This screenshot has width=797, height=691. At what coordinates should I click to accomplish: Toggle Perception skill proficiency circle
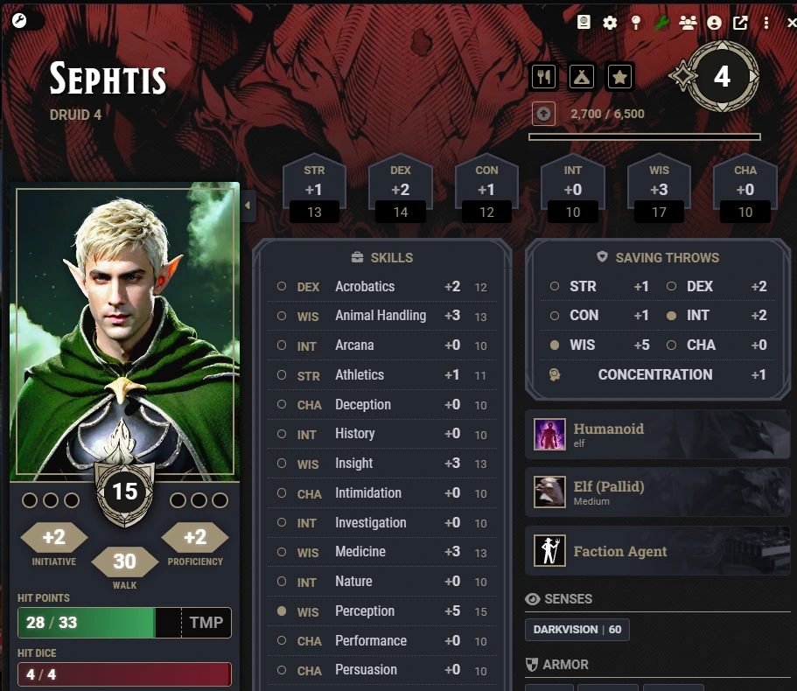coord(282,611)
